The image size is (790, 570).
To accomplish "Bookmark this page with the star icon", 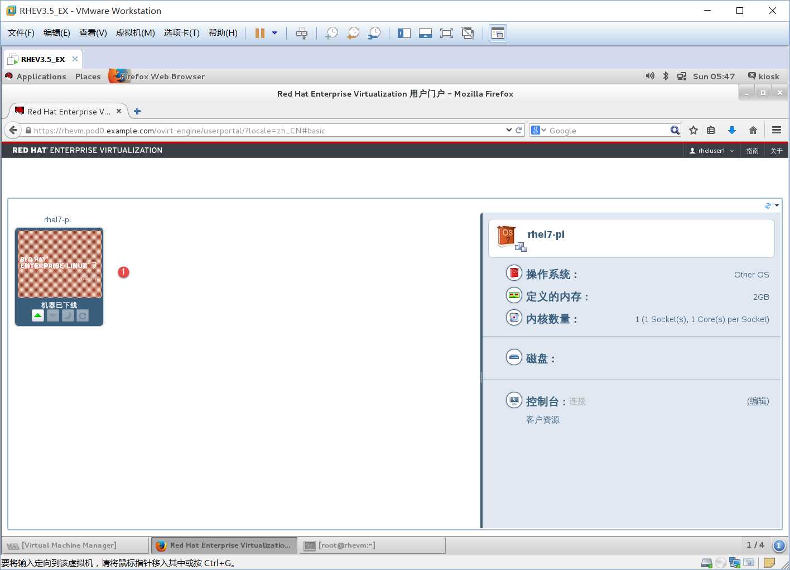I will 693,130.
